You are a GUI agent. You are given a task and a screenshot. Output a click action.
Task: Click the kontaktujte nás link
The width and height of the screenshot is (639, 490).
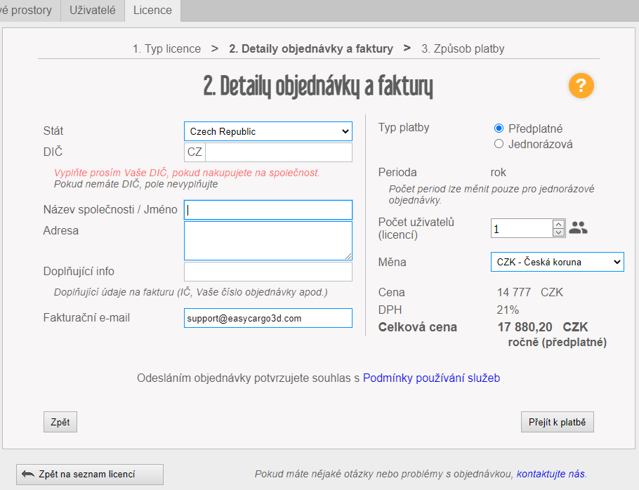tap(551, 474)
